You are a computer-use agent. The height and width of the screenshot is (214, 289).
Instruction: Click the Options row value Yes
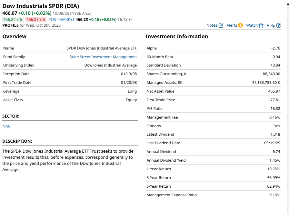coord(277,126)
